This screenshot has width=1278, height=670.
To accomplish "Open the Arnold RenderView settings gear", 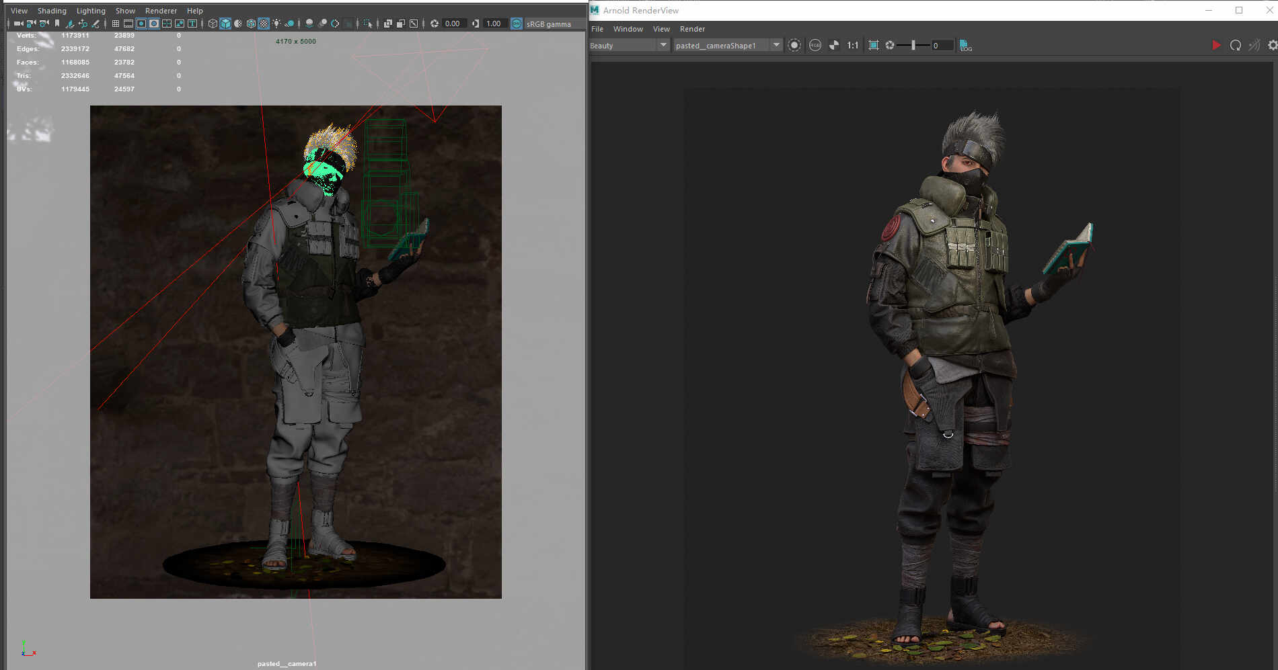I will point(1273,45).
